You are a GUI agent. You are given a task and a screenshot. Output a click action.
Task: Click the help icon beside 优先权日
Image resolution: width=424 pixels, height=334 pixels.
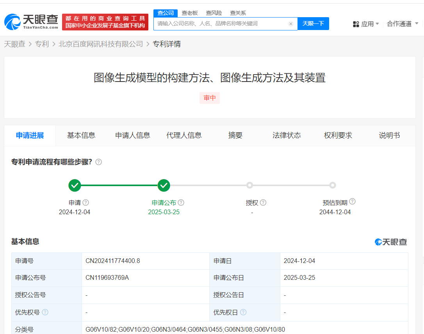tap(243, 312)
